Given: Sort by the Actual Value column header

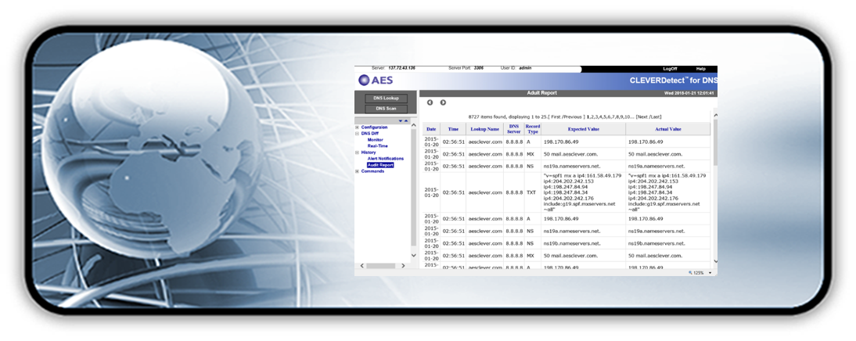Looking at the screenshot, I should point(668,129).
